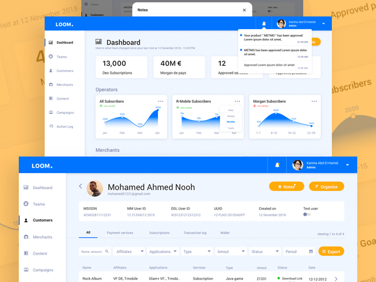Click the Action Log sidebar icon
Viewport: 376px width, 282px height.
pos(51,126)
